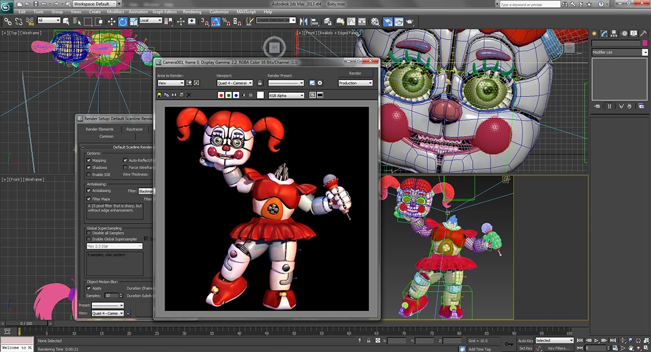Uncheck the Shadows checkbox
651x352 pixels.
[x=89, y=167]
